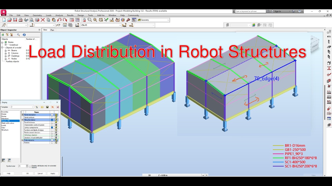
Task: Open the Analysis menu
Action: point(59,15)
